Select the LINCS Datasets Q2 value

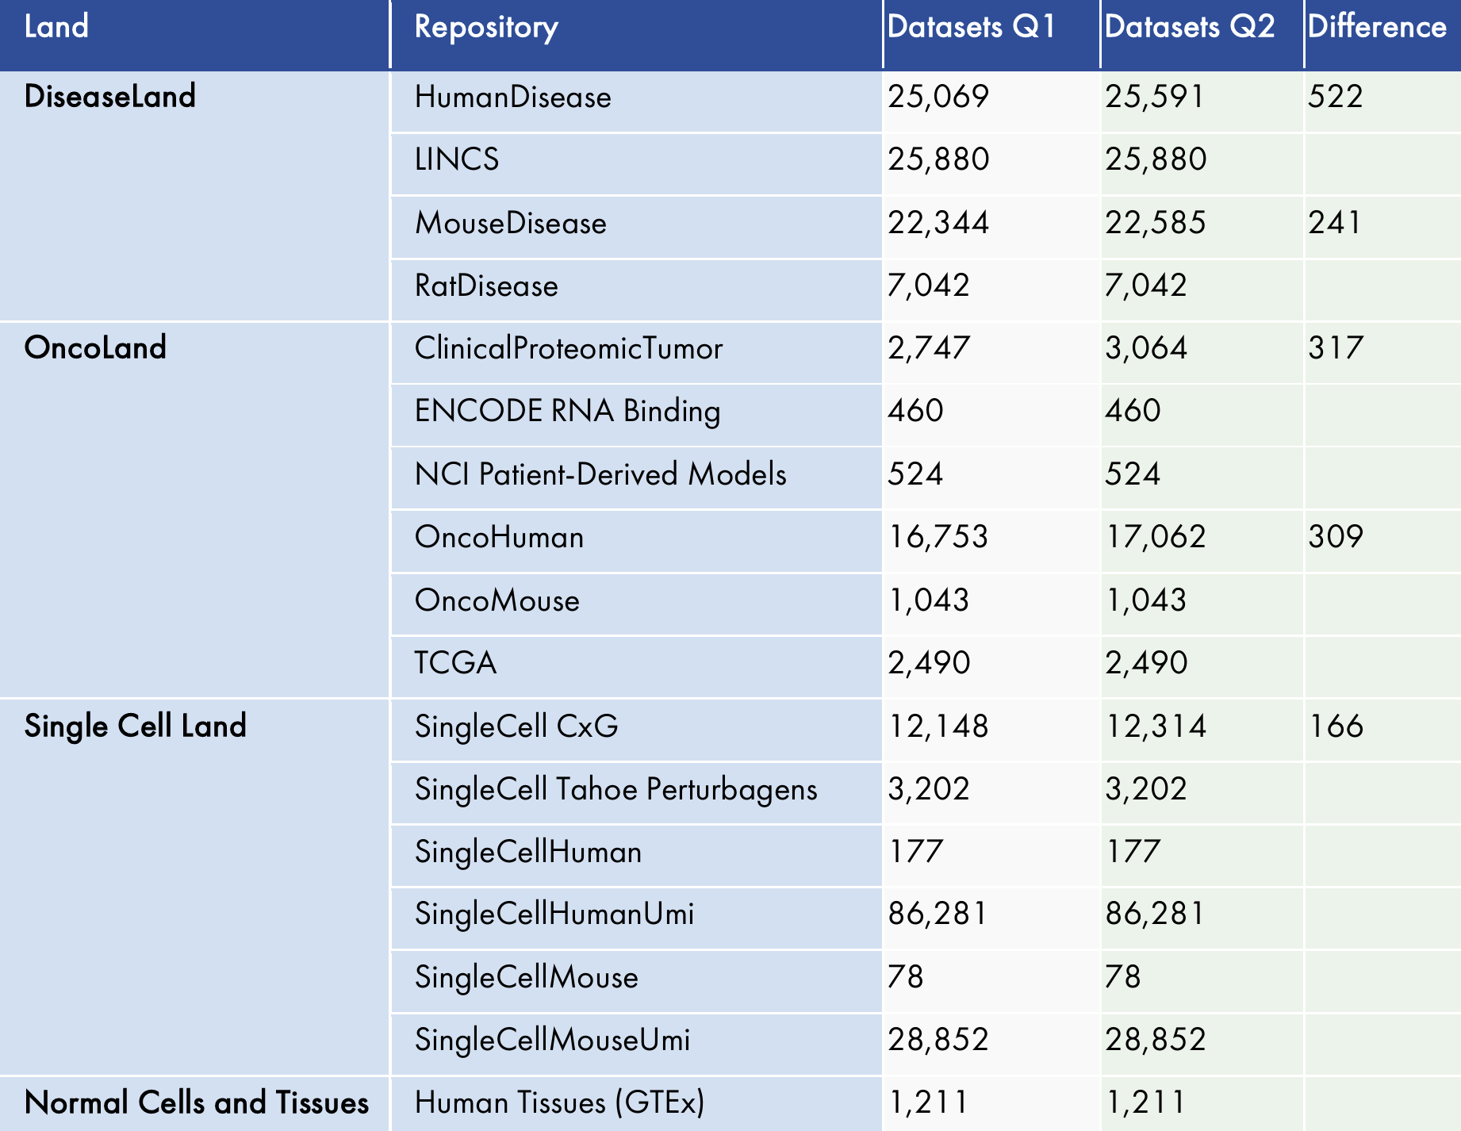point(1156,160)
